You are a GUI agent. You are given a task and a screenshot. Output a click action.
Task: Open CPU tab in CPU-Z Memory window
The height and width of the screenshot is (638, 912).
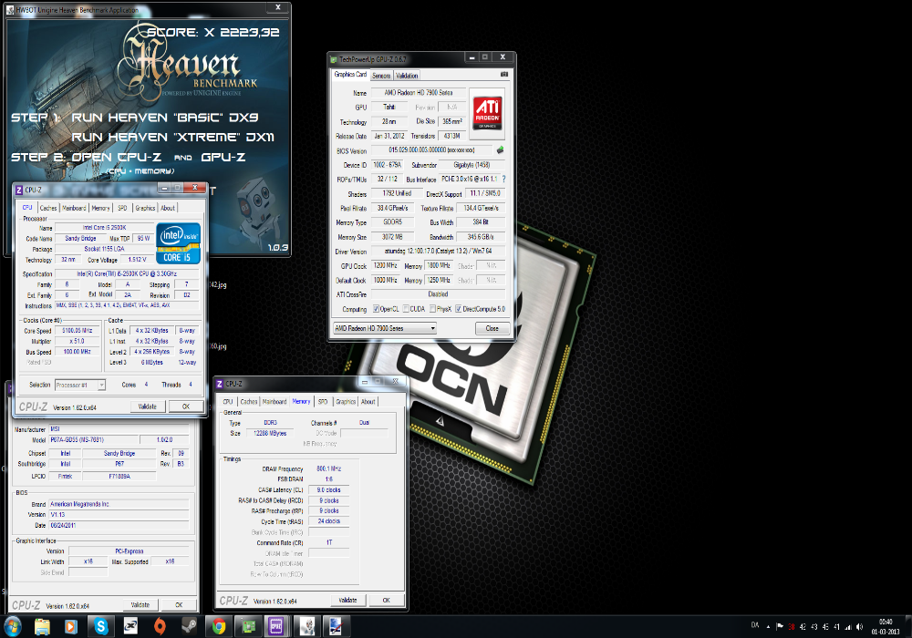(228, 402)
